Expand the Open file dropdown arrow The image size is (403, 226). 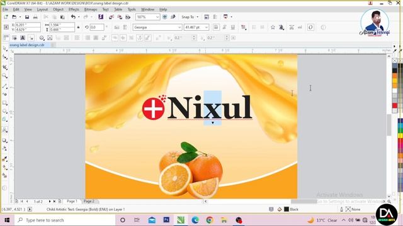coord(20,17)
